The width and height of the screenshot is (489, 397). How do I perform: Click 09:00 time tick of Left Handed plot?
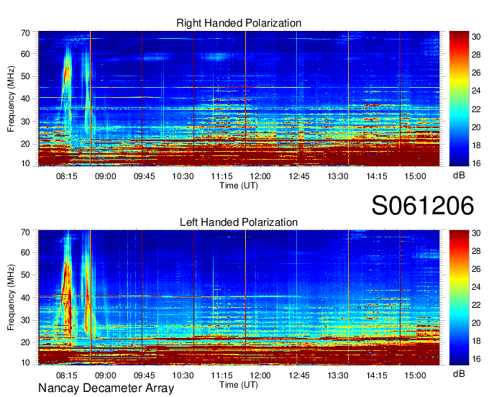pos(106,375)
